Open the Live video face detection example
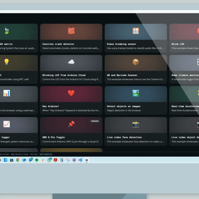Viewport: 199px width, 199px height. point(136,131)
